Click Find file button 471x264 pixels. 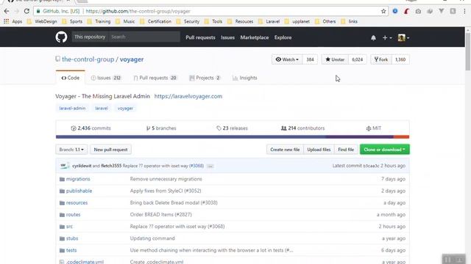346,150
